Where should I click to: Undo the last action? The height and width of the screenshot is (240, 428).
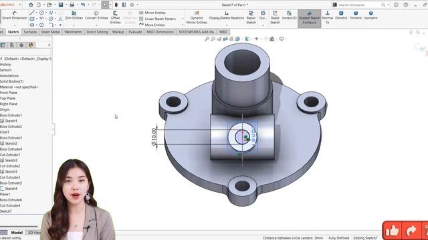point(83,5)
